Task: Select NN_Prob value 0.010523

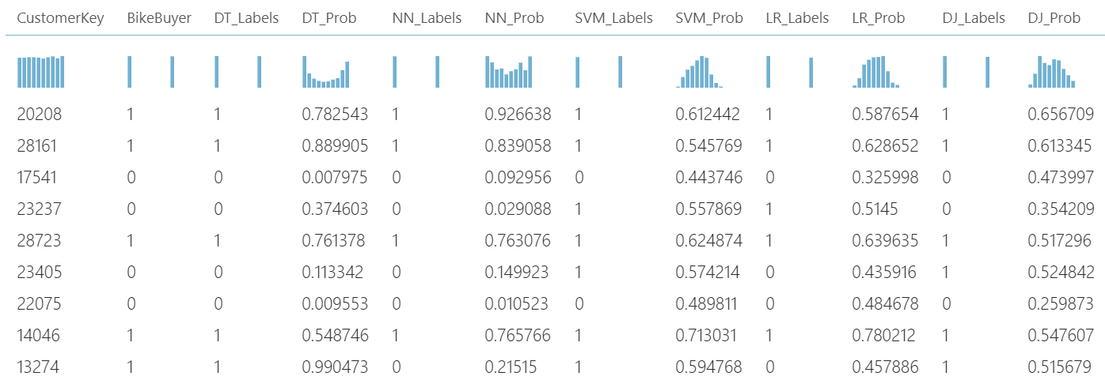Action: (518, 304)
